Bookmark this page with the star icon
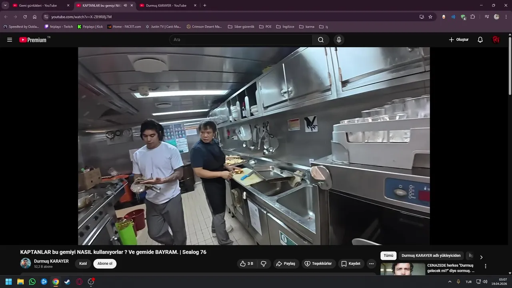The image size is (512, 288). click(x=430, y=17)
